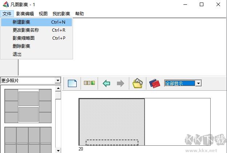Viewport: 227px width, 153px height.
Task: Click the app logo icon in title bar
Action: 6,4
